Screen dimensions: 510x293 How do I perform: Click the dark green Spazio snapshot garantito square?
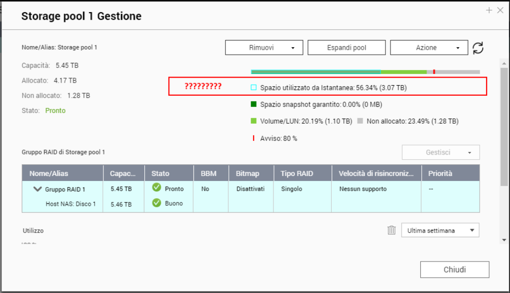point(254,104)
